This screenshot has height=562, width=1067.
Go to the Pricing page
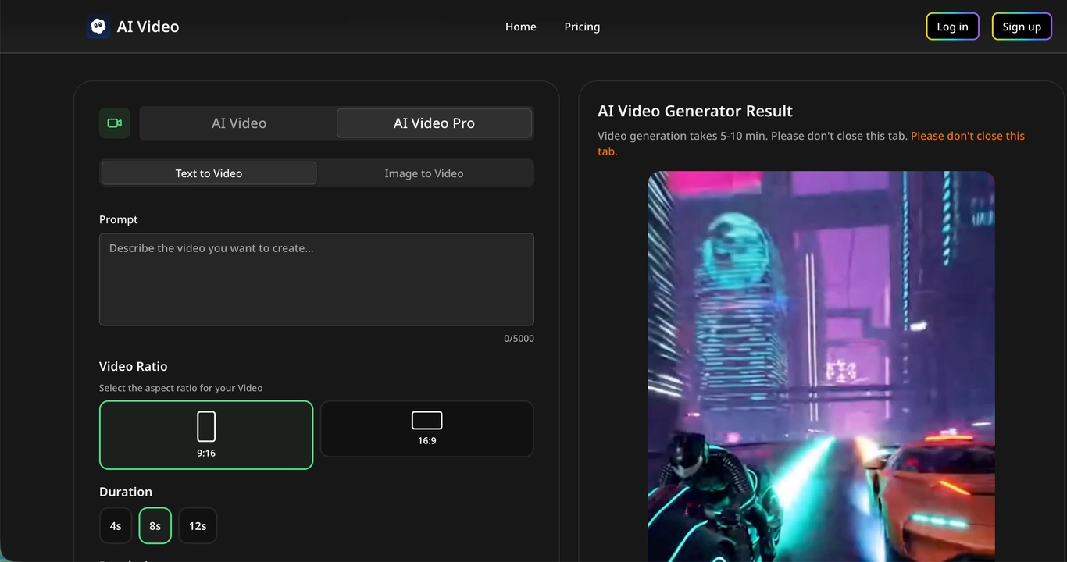(x=582, y=27)
